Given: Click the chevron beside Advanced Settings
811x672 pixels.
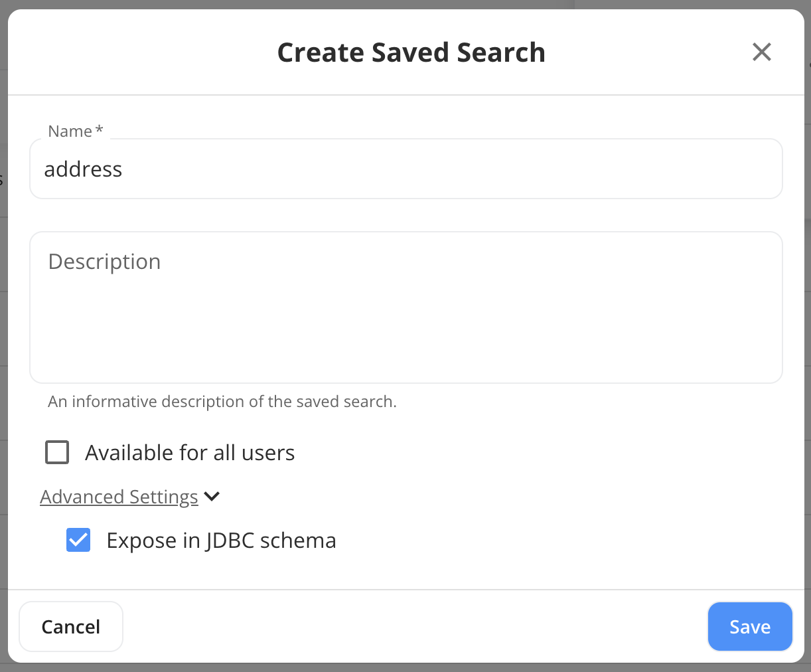Looking at the screenshot, I should tap(212, 496).
